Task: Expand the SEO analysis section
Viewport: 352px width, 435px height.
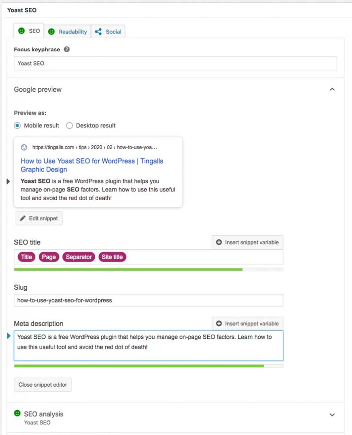Action: coord(332,415)
